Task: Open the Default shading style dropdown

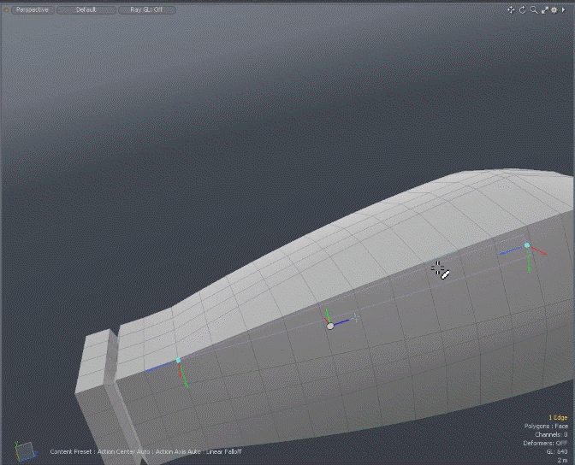Action: point(86,10)
